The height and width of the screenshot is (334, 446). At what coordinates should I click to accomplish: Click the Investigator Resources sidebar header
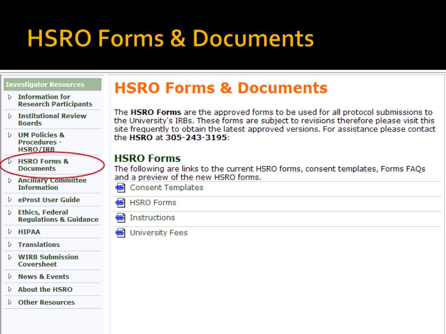click(x=52, y=84)
